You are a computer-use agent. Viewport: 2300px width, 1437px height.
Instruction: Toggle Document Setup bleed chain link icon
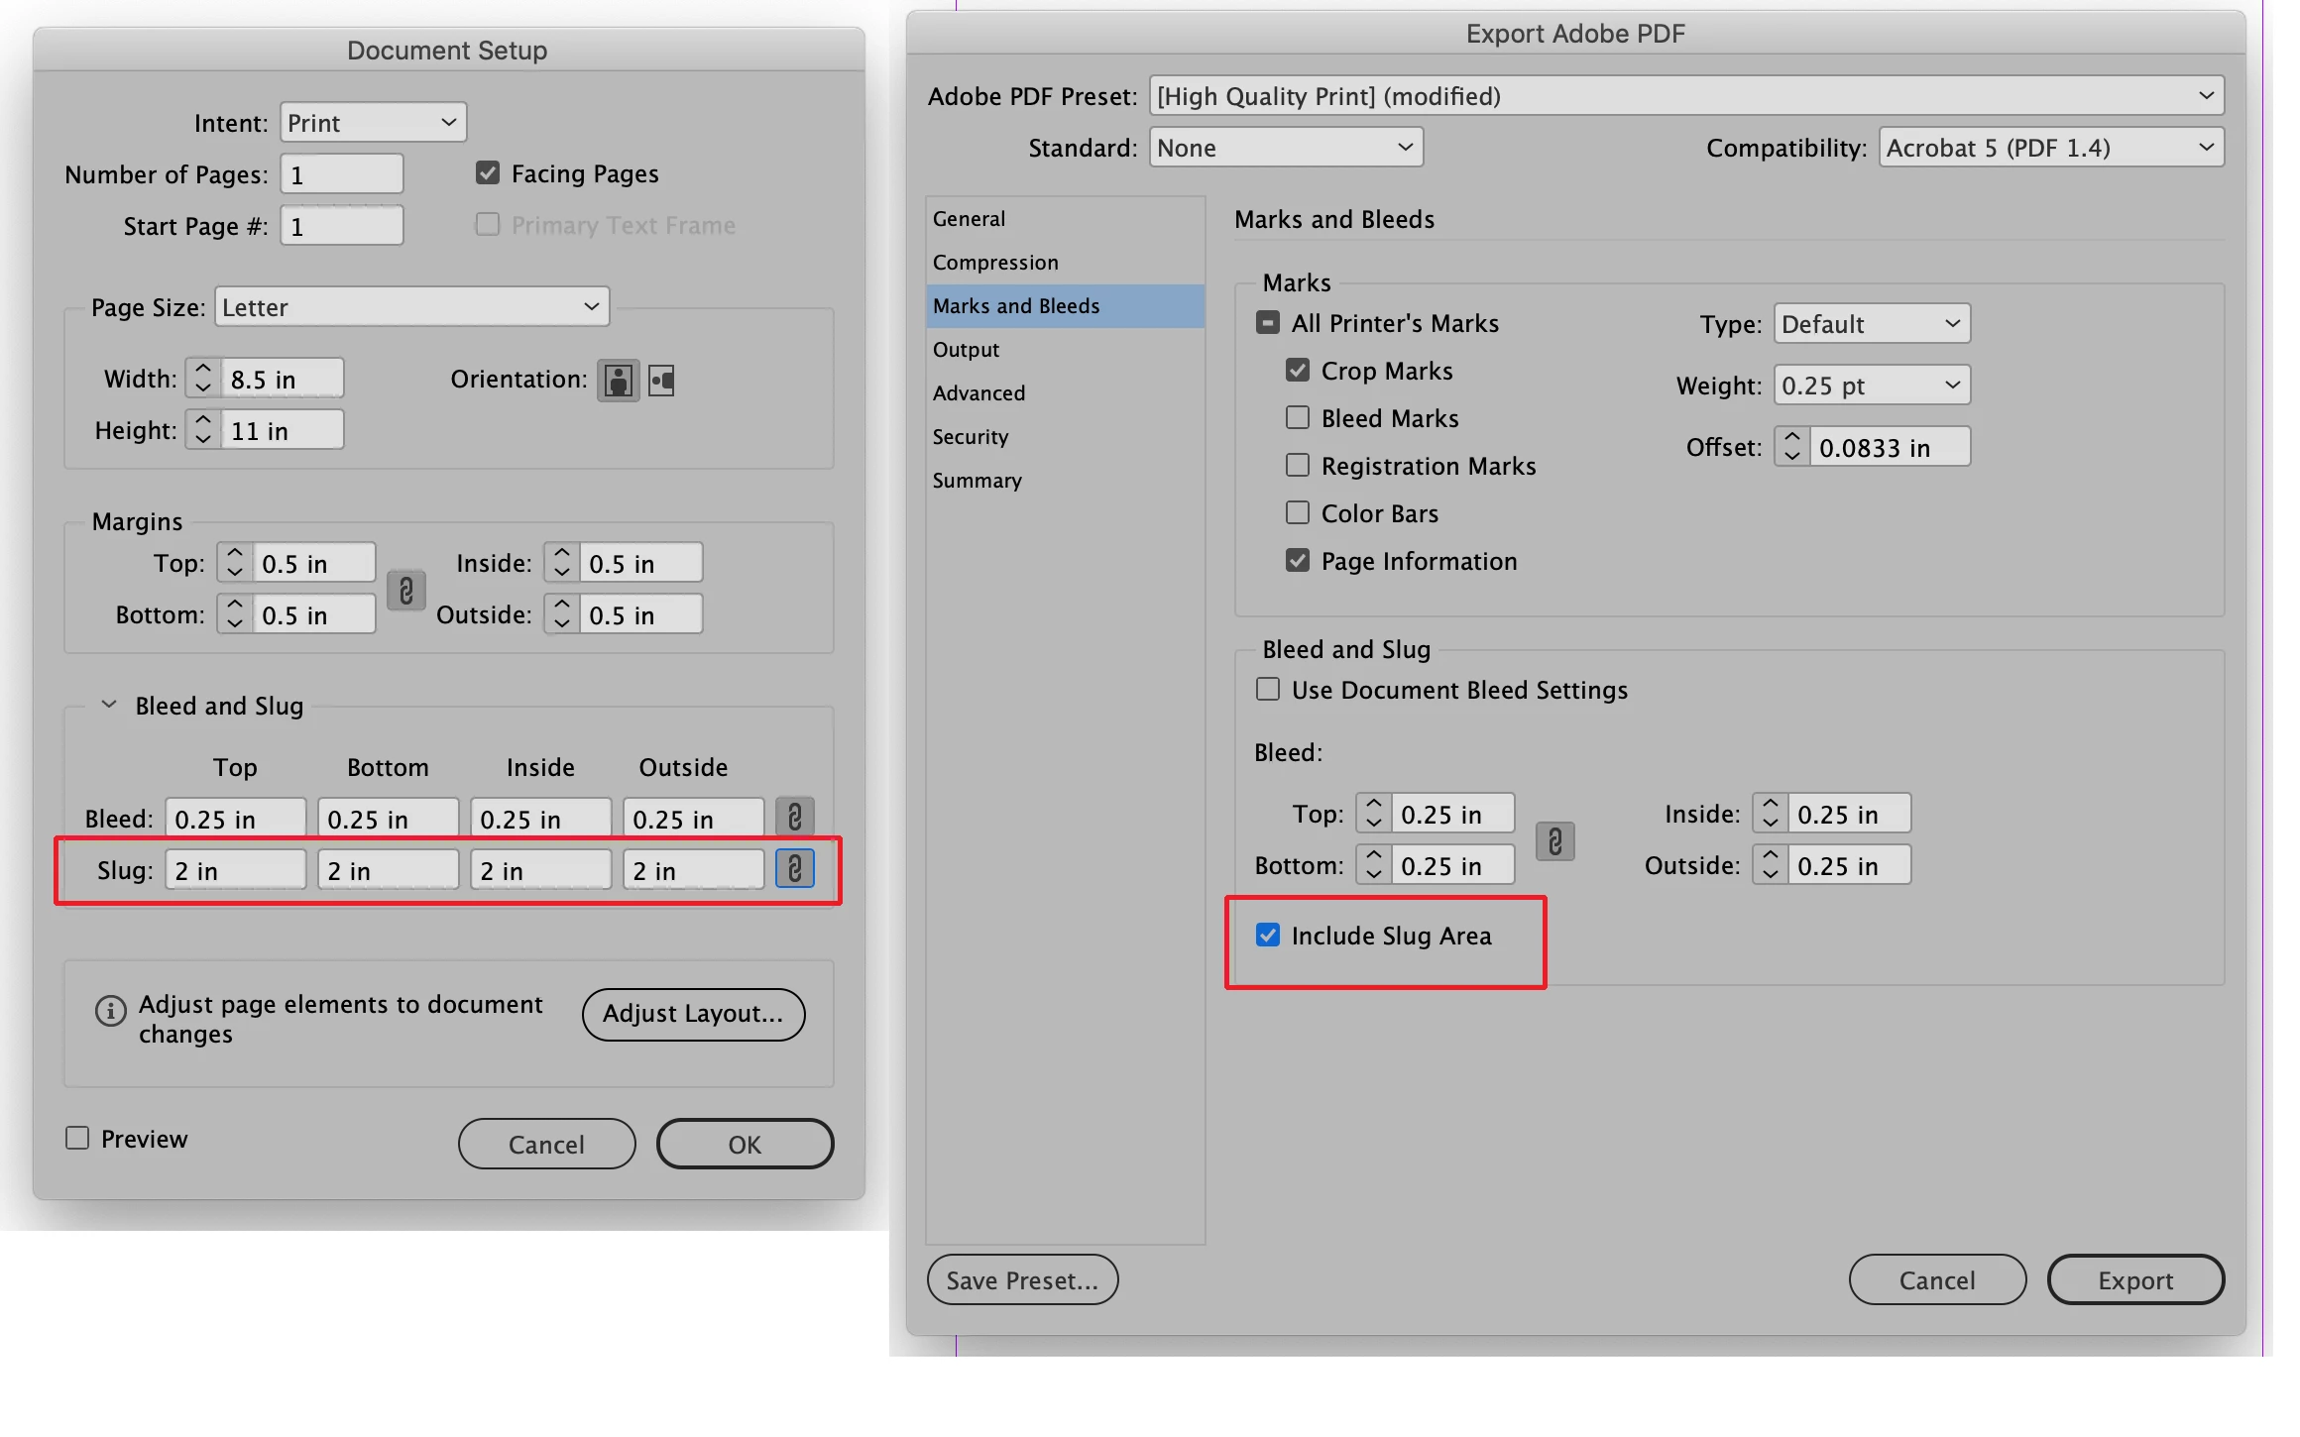click(x=794, y=818)
